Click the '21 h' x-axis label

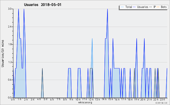pyautogui.click(x=149, y=100)
